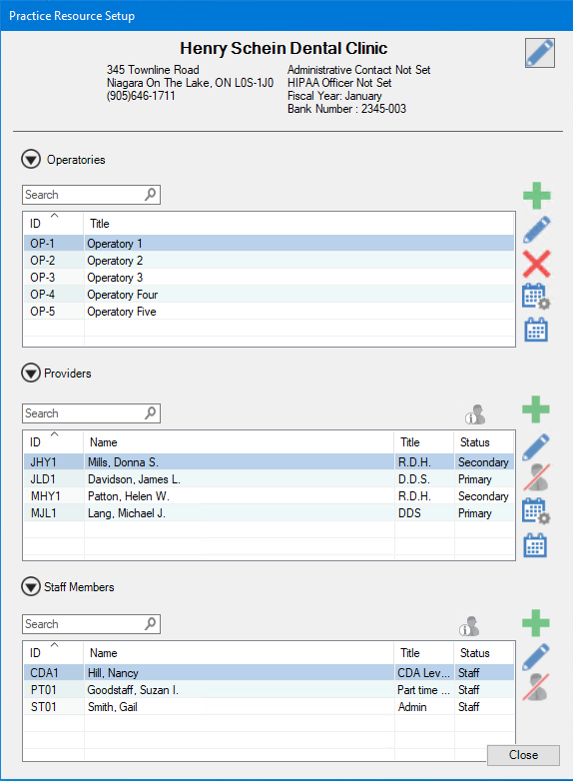Viewport: 573px width, 781px height.
Task: Add a new operatory with green plus
Action: click(x=537, y=196)
